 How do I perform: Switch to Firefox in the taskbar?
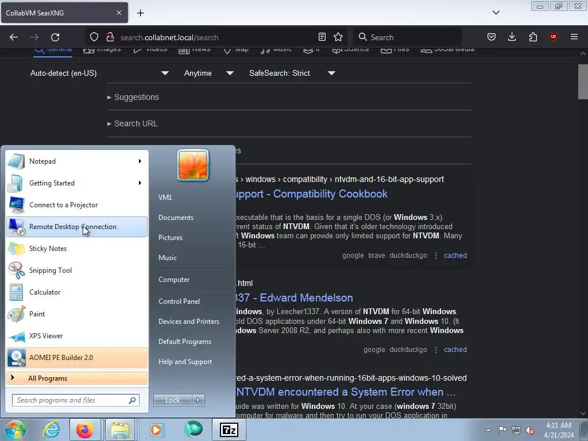(85, 430)
